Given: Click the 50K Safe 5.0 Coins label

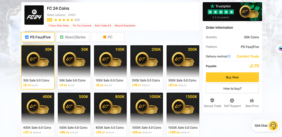Looking at the screenshot, I should point(72,80).
